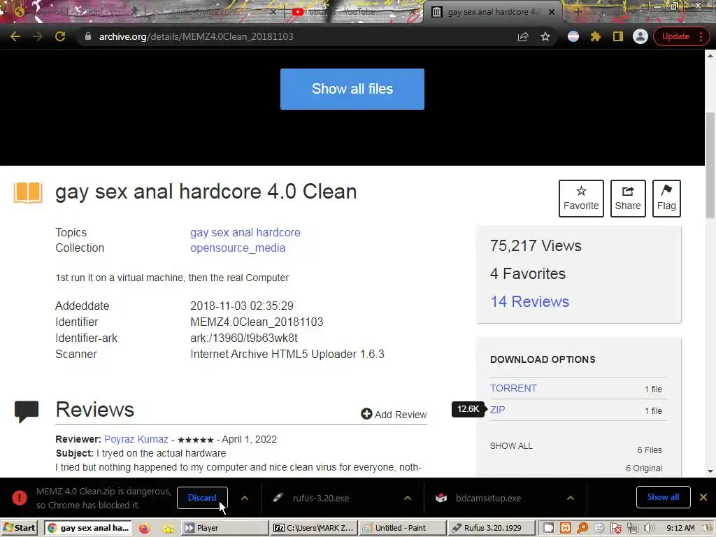The height and width of the screenshot is (537, 716).
Task: Open the bdcamsetup.exe download
Action: [x=488, y=498]
